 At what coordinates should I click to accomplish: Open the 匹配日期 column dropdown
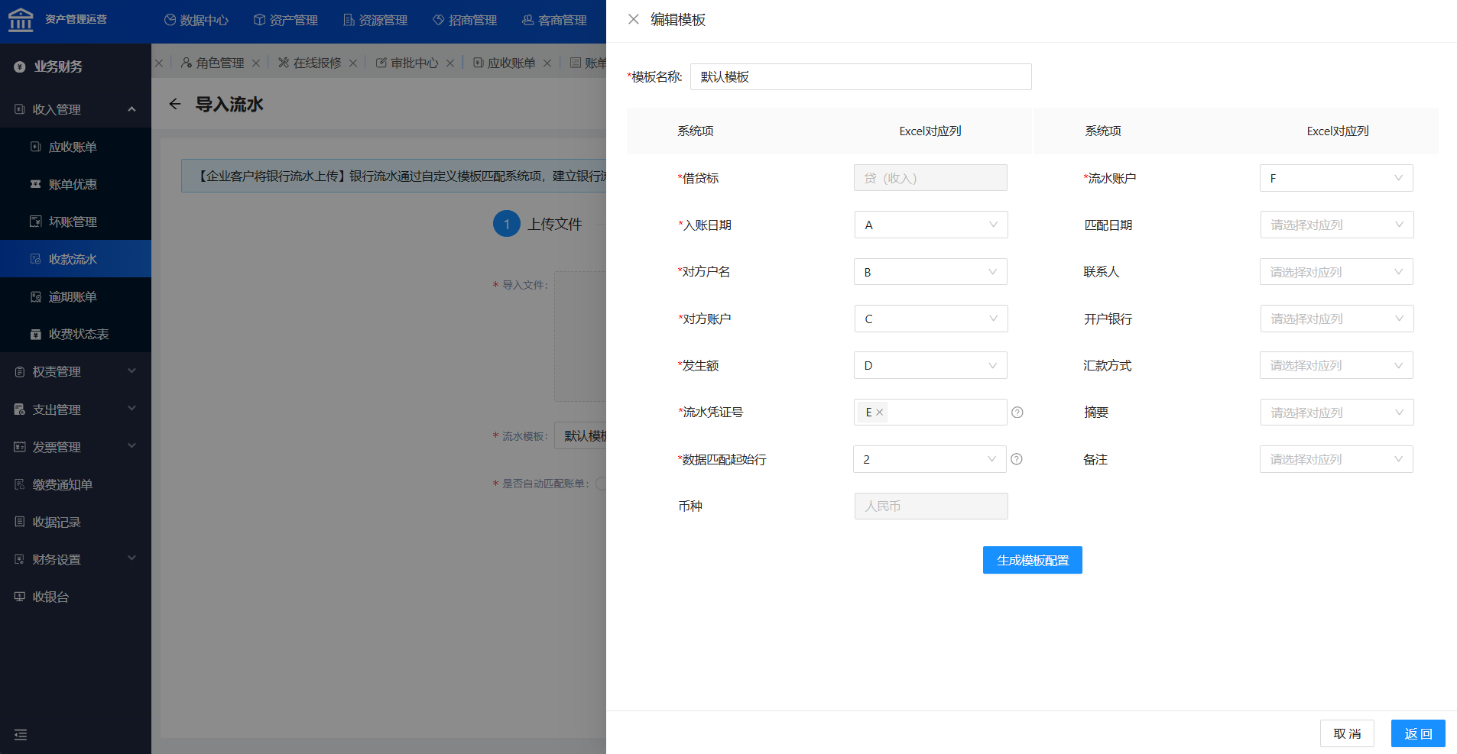pyautogui.click(x=1335, y=225)
